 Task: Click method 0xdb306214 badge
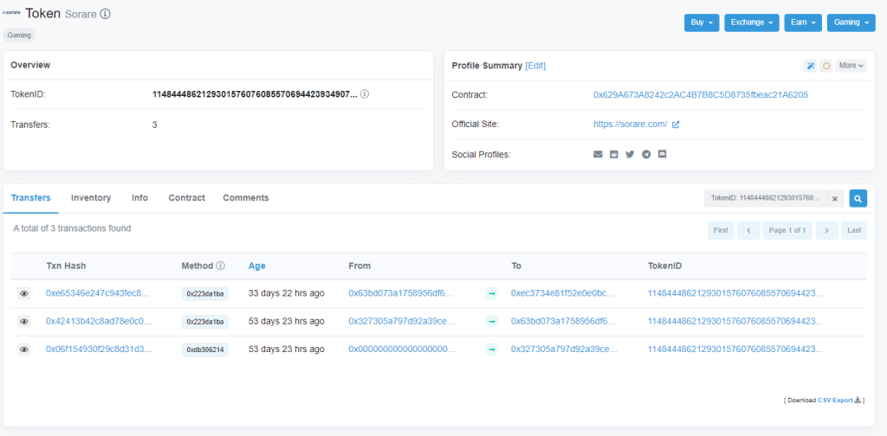click(x=204, y=350)
